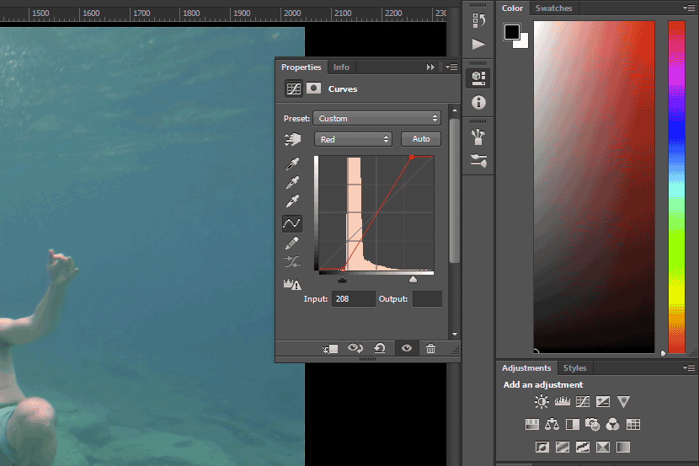Select draw-to-modify curve pencil tool
Screen dimensions: 699x466
292,243
